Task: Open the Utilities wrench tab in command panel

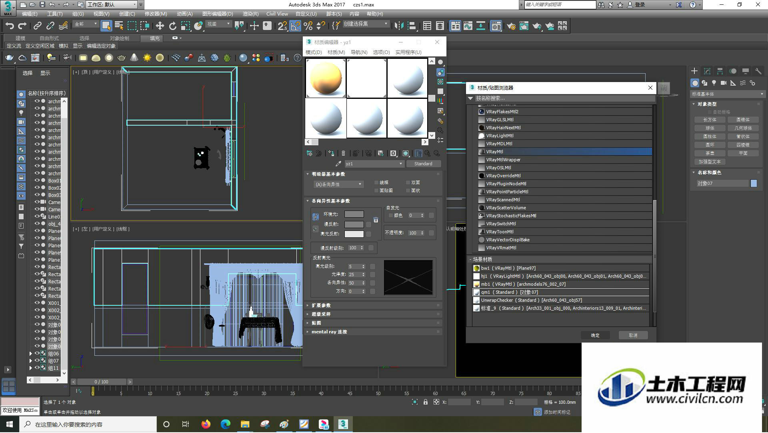Action: [758, 71]
